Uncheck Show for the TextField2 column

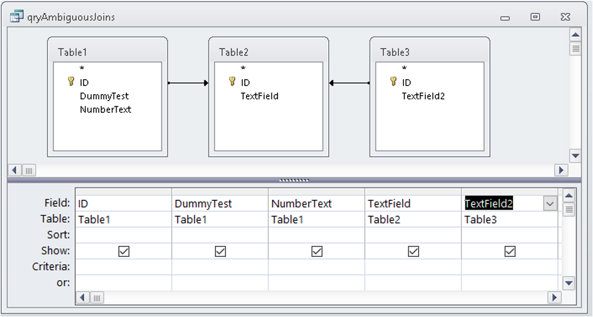(510, 251)
